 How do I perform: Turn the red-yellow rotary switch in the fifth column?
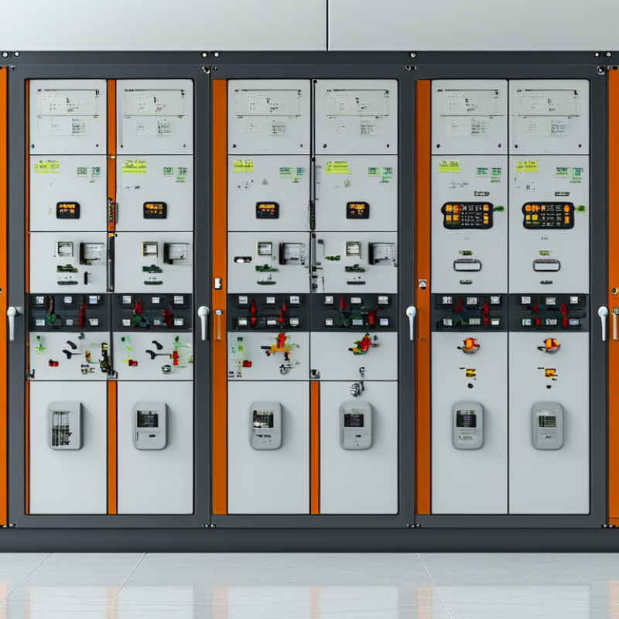(x=469, y=345)
